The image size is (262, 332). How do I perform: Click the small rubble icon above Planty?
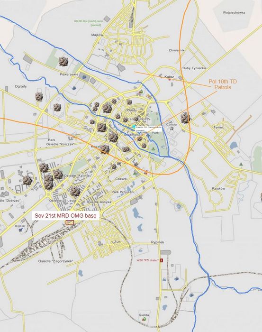(x=129, y=102)
